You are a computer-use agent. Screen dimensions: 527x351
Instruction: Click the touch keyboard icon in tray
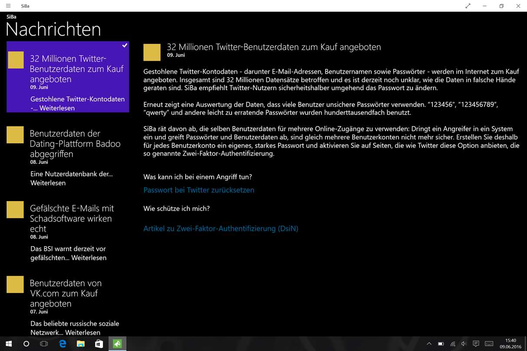tap(489, 344)
